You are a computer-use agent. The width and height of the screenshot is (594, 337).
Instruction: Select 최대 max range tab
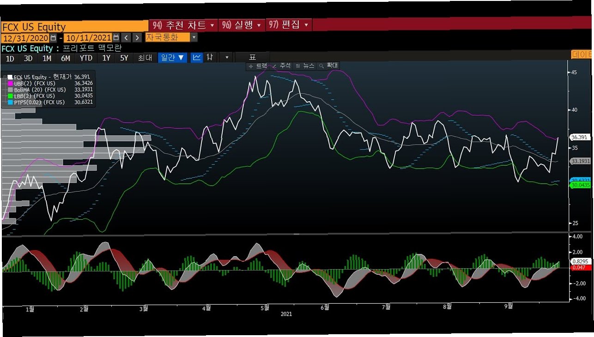[145, 58]
